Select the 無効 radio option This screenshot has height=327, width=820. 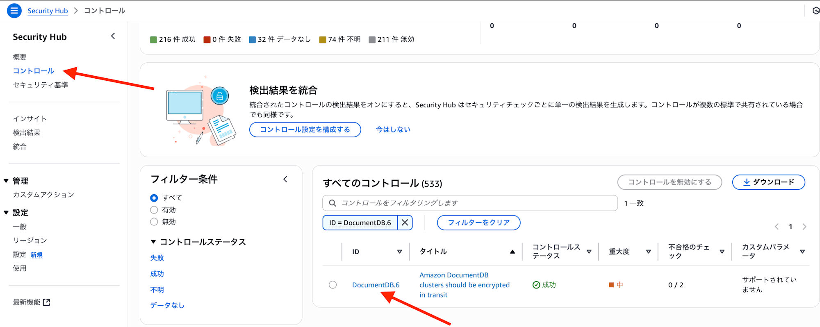pos(154,222)
